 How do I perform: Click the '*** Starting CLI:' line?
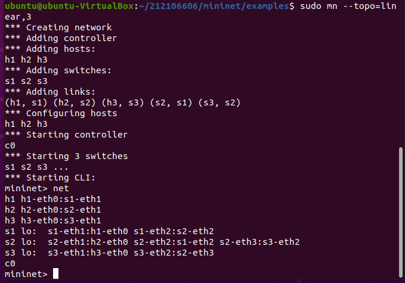(50, 178)
